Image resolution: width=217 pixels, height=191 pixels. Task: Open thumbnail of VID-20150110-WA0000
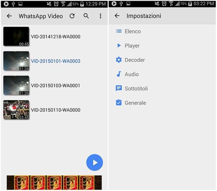click(x=16, y=110)
